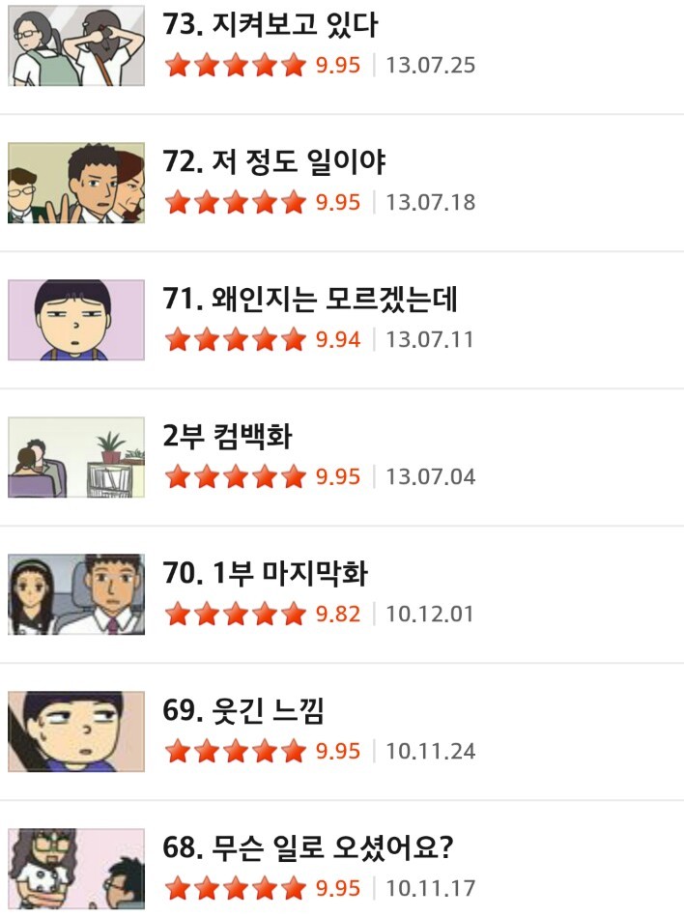The width and height of the screenshot is (684, 917).
Task: Click the date 13.07.18 of episode 72
Action: (x=431, y=202)
